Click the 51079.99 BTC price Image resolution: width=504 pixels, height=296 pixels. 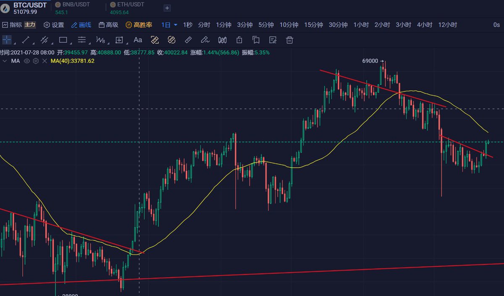[26, 12]
